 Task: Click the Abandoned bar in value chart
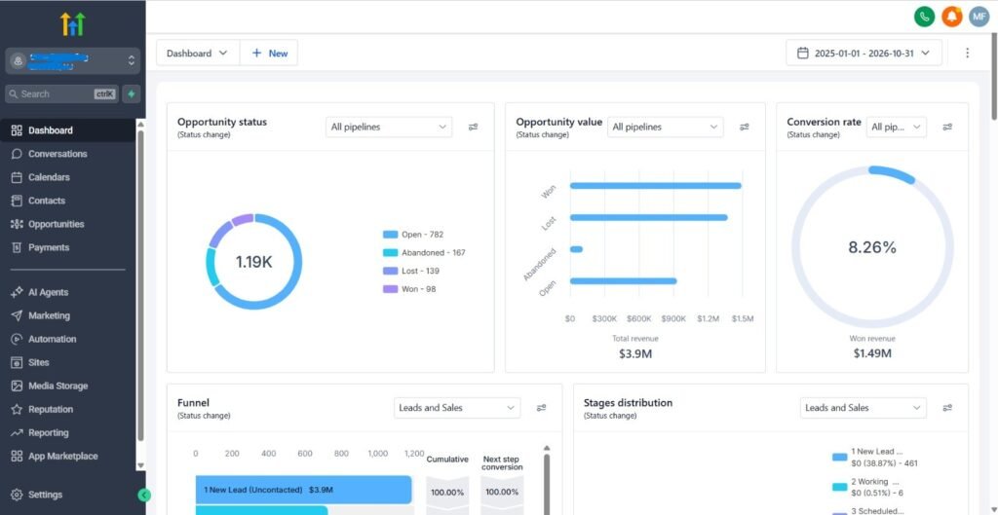coord(576,249)
